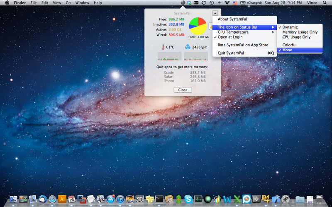This screenshot has width=332, height=207.
Task: Open the Edit menu
Action: (45, 3)
